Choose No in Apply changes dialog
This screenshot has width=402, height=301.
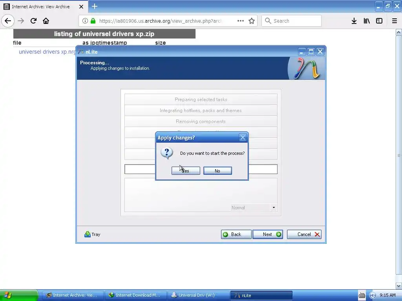217,171
